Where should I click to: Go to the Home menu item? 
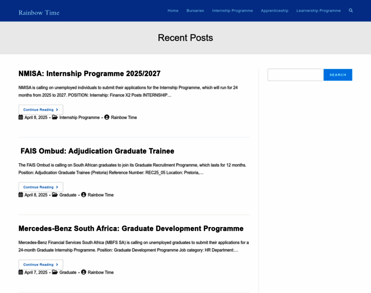pos(173,11)
